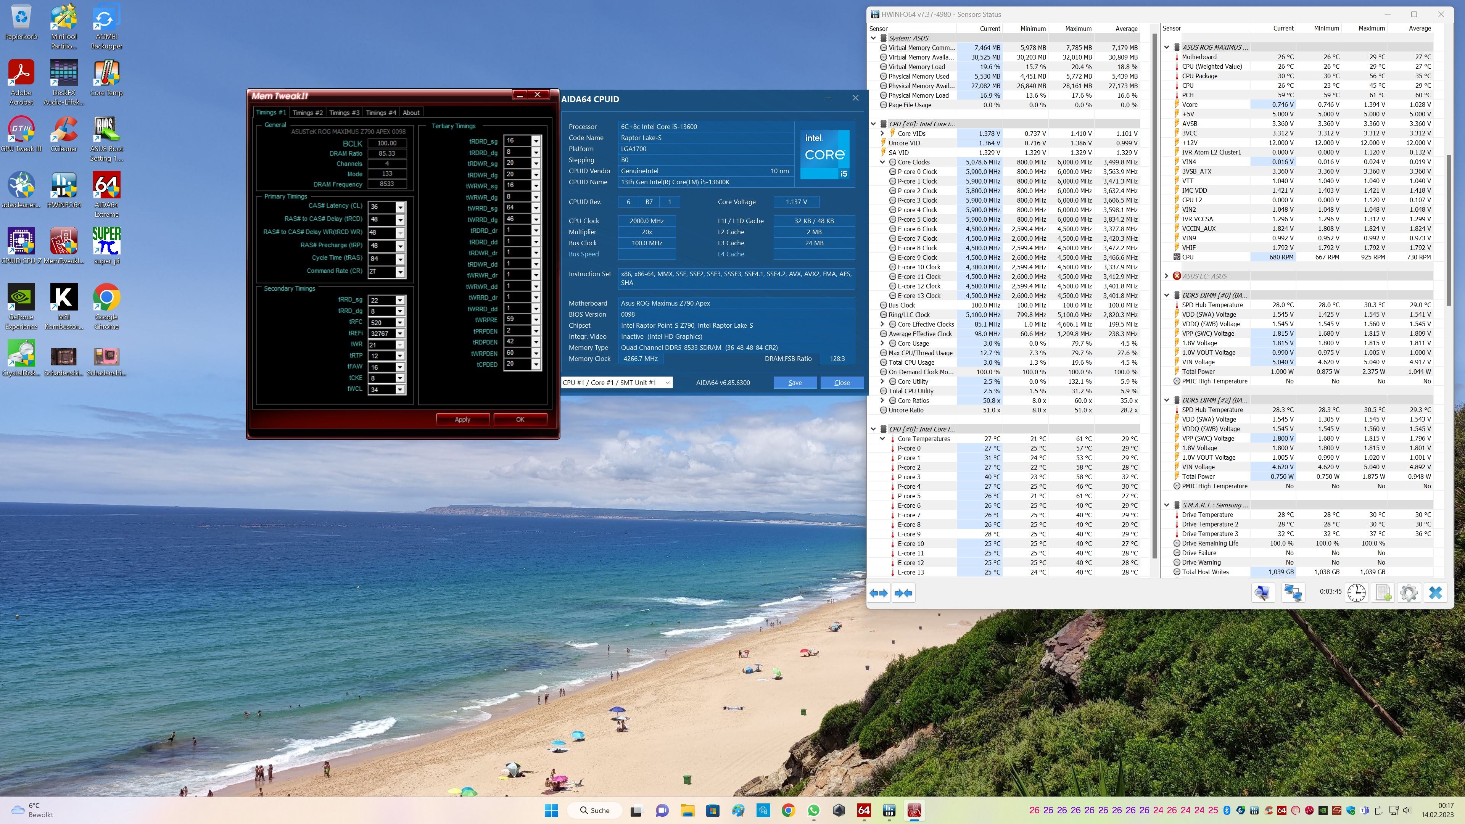Open HWiNFO settings gear icon
1465x824 pixels.
tap(1409, 592)
